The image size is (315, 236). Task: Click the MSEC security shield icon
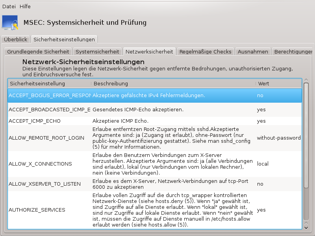point(10,23)
